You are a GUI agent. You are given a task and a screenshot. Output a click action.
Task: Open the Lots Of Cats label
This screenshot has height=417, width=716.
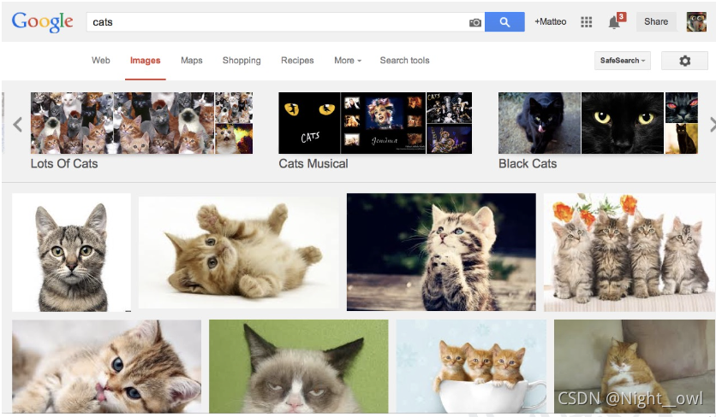coord(64,163)
